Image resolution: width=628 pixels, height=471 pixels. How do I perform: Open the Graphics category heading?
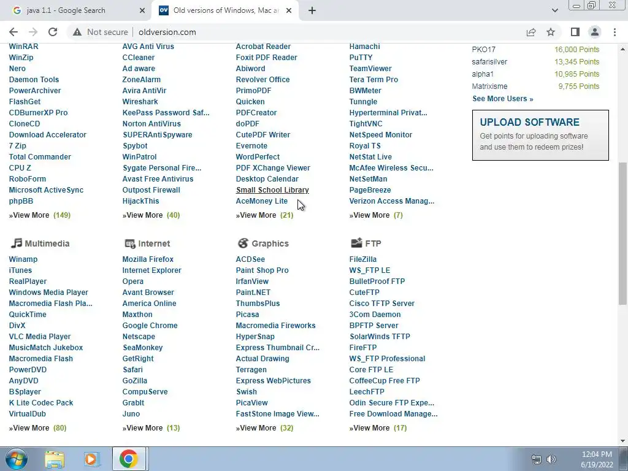click(x=270, y=243)
